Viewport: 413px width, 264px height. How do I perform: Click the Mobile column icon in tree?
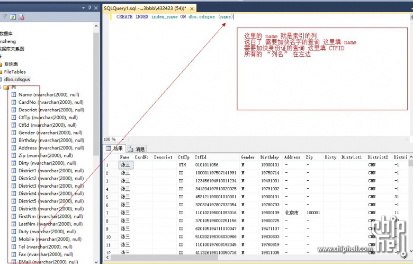point(14,239)
